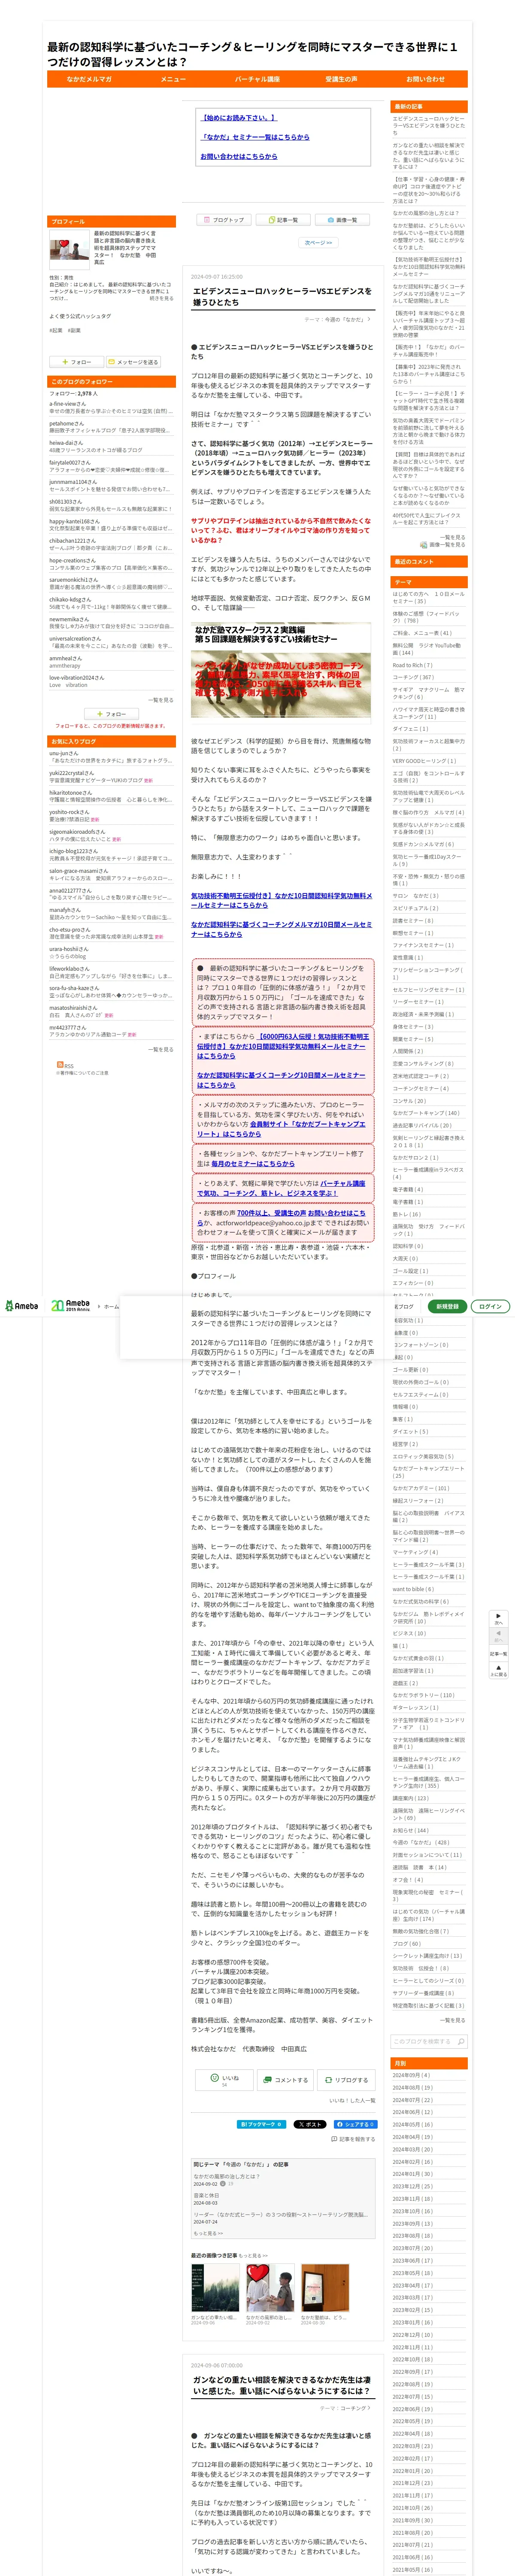515x2576 pixels.
Task: Click theme link なかだブートキャンプ ( 140 )
Action: pos(426,1112)
